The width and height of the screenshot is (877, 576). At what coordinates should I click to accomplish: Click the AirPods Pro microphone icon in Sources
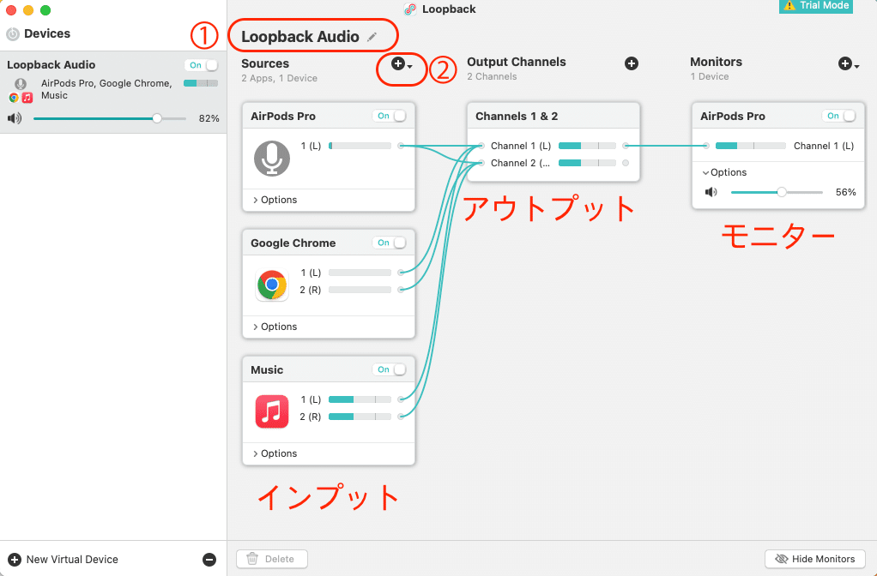pos(272,159)
